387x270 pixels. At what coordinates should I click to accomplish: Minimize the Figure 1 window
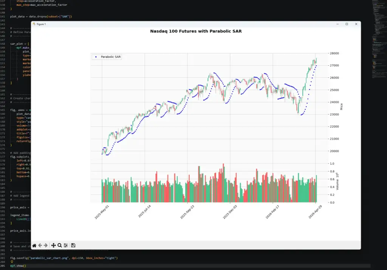tap(337, 24)
